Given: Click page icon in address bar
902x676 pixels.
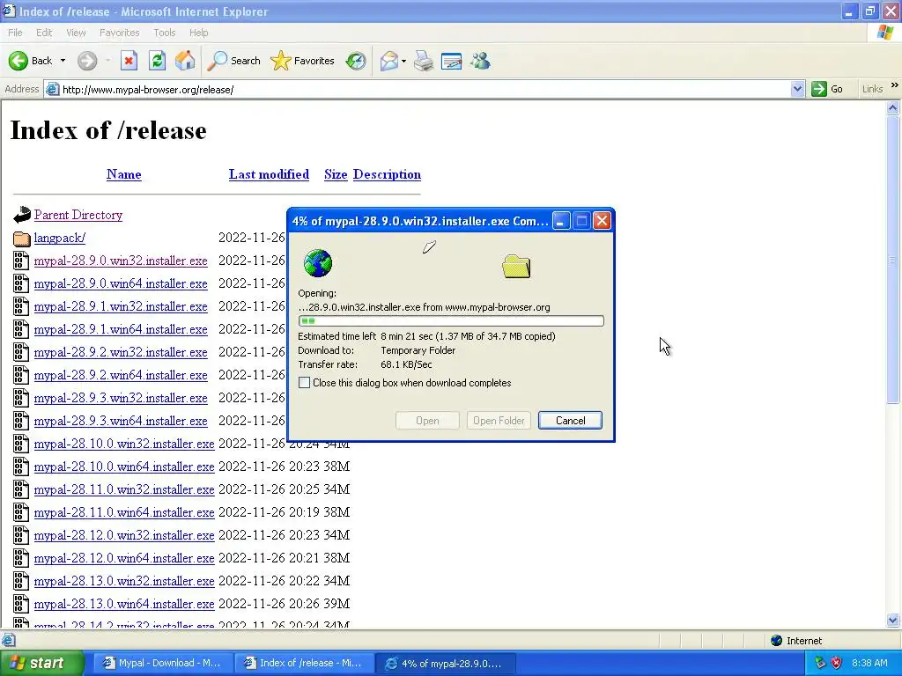Looking at the screenshot, I should pos(52,89).
